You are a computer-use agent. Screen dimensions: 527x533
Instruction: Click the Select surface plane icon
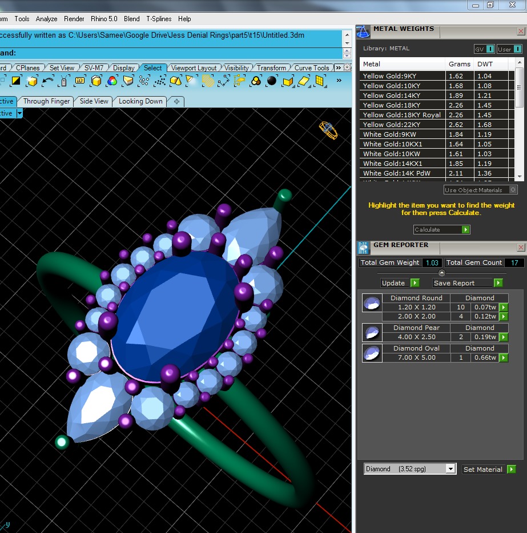[304, 81]
